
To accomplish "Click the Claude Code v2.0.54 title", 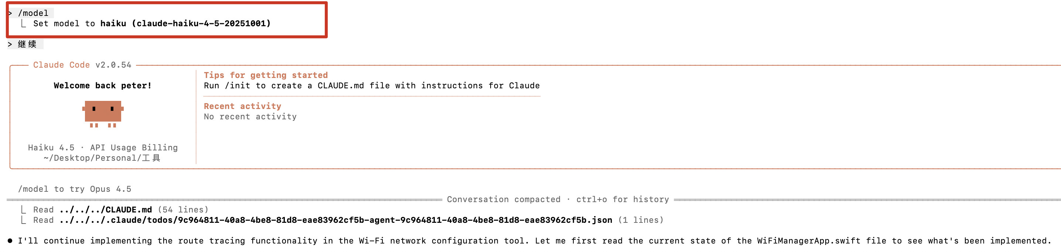I will click(x=82, y=65).
